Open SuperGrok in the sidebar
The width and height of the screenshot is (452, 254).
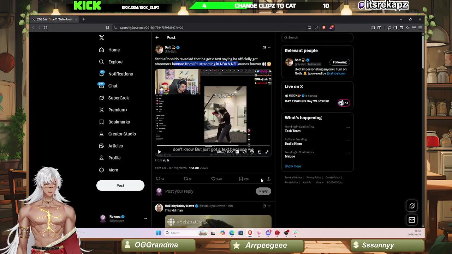[114, 98]
